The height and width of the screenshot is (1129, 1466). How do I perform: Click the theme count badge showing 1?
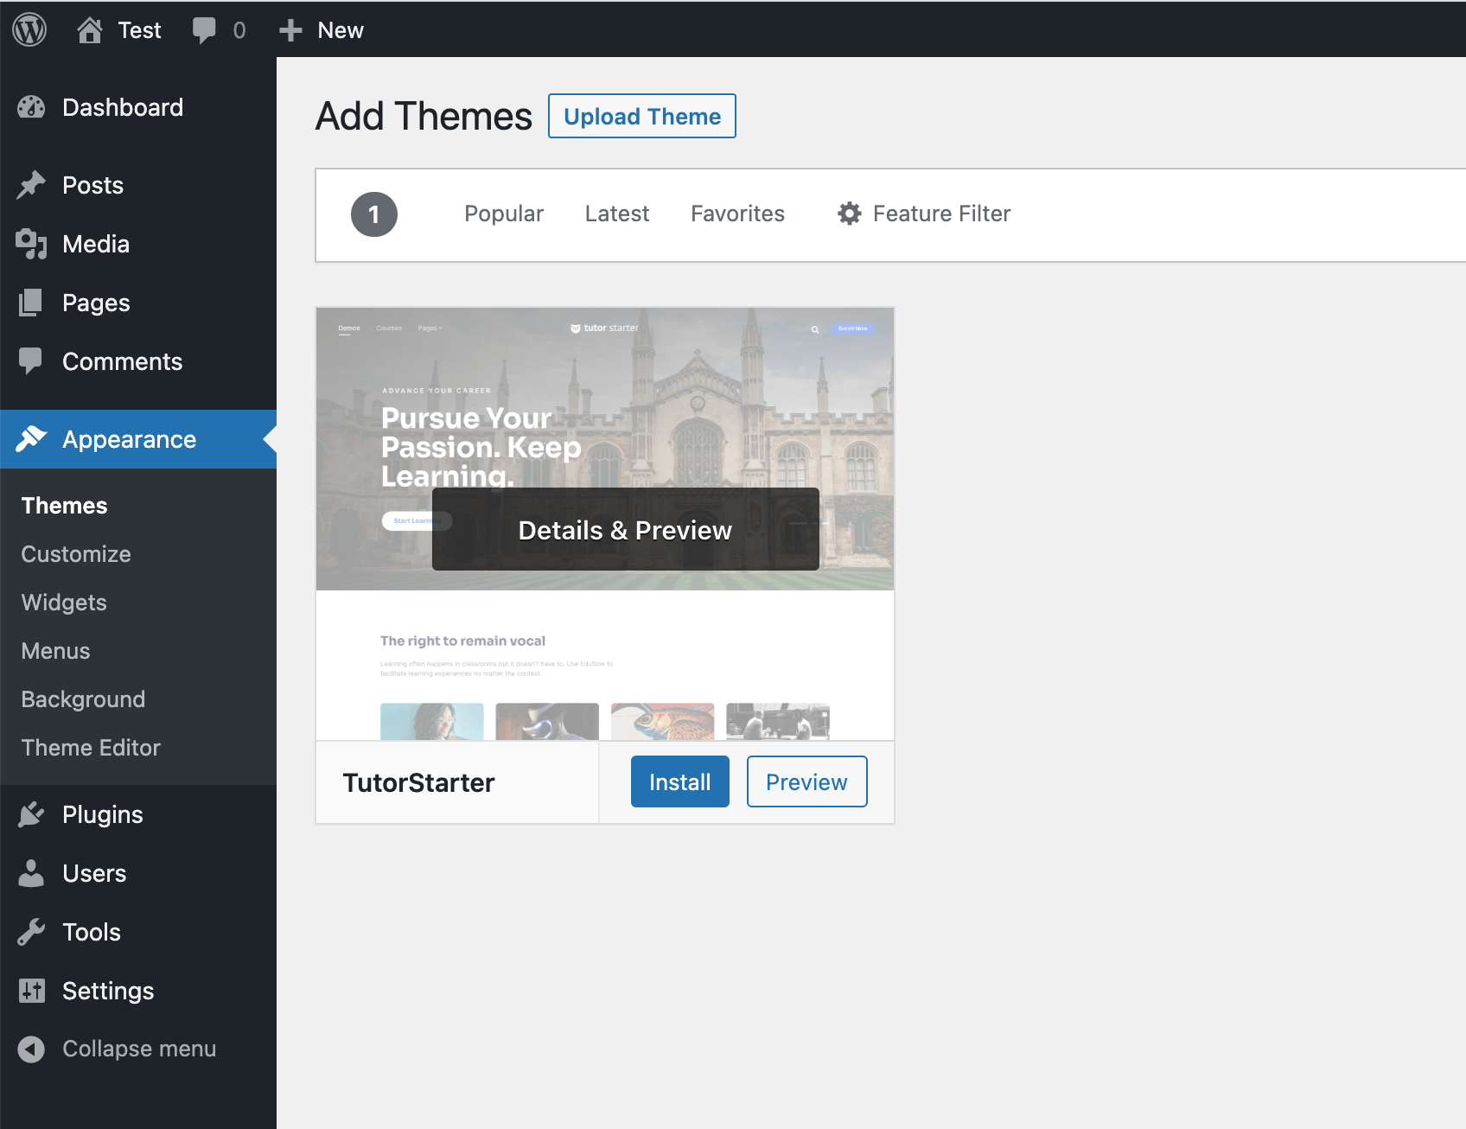[x=374, y=214]
